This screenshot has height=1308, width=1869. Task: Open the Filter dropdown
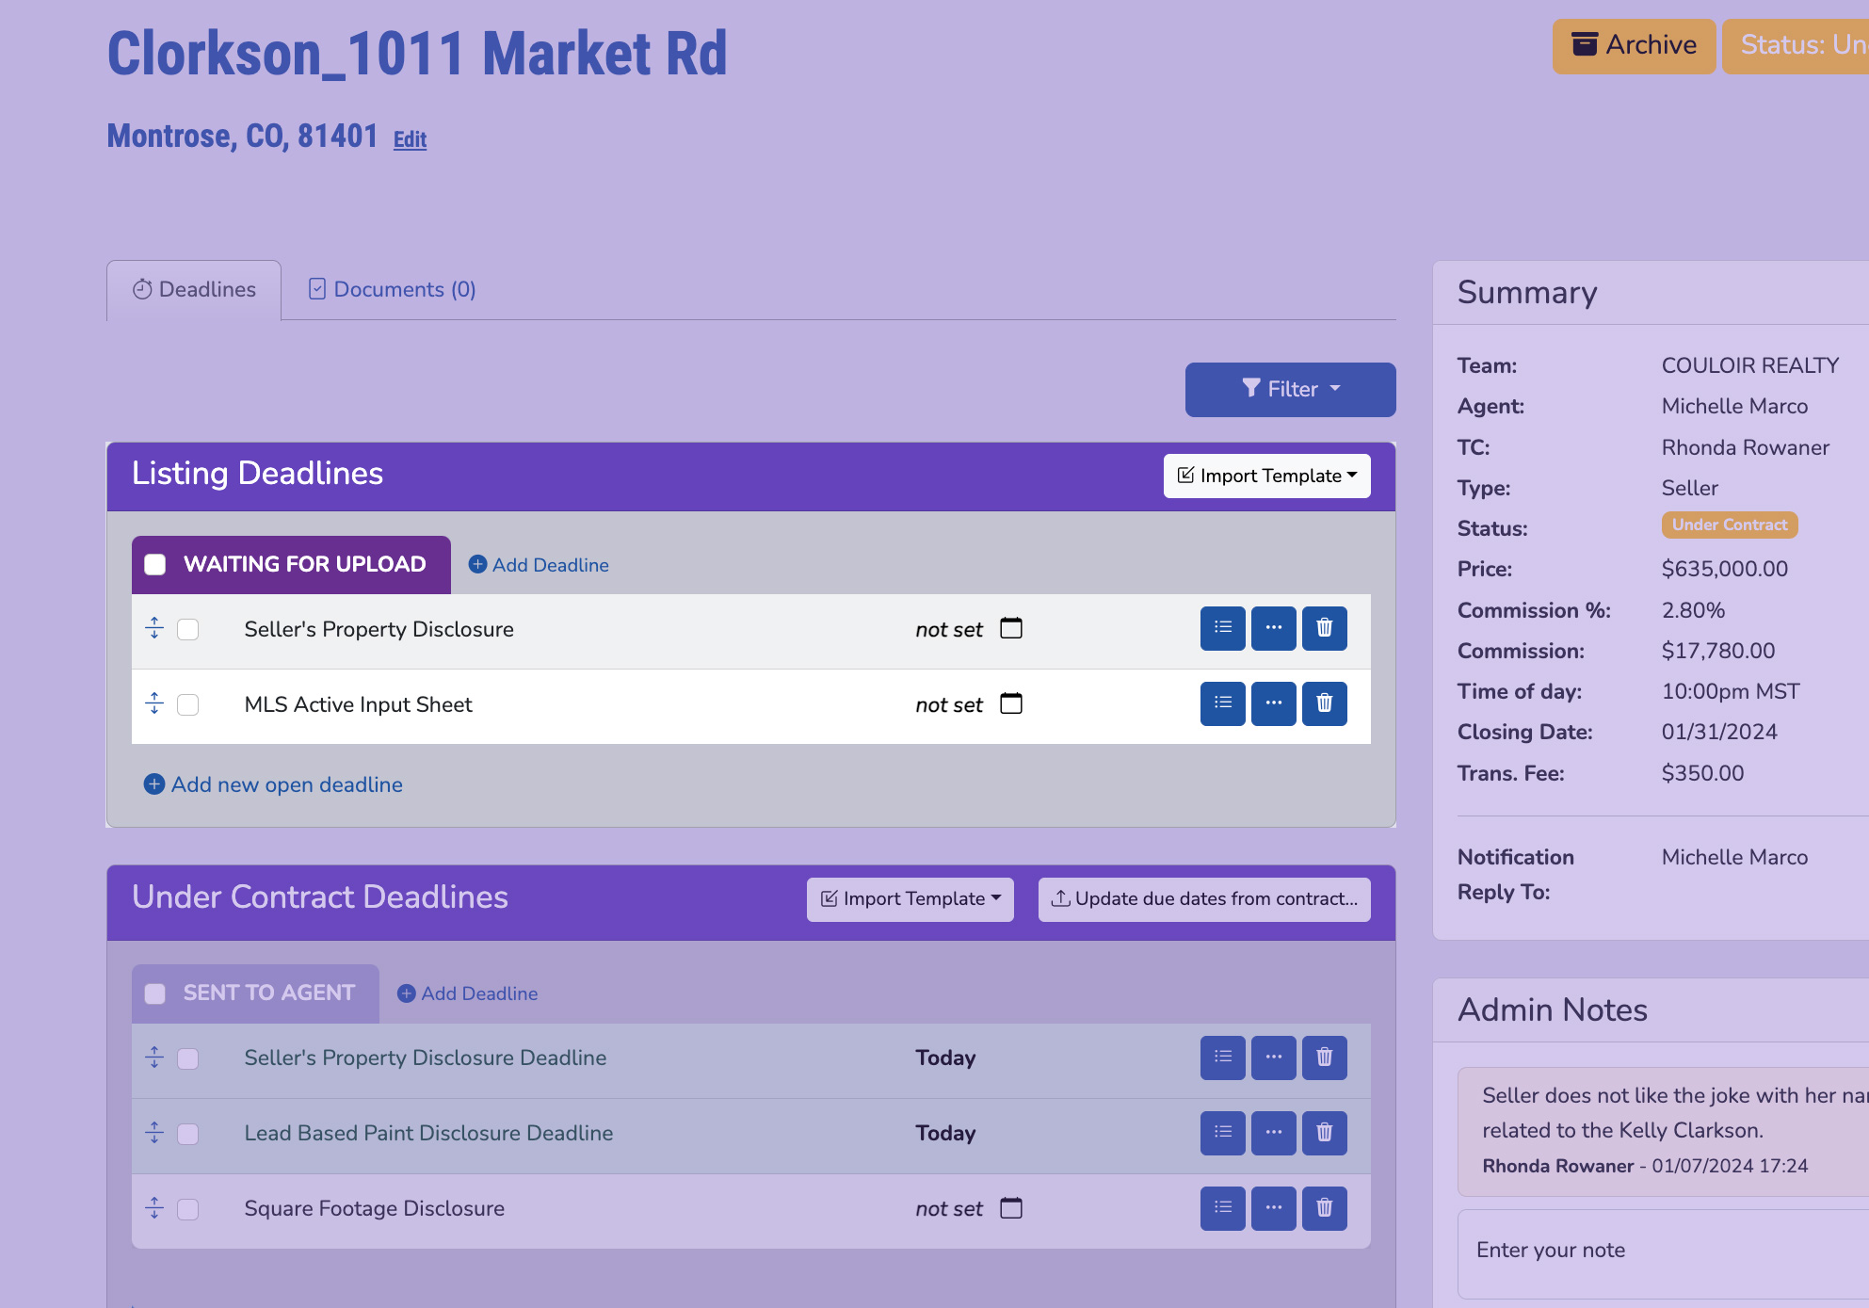tap(1290, 389)
